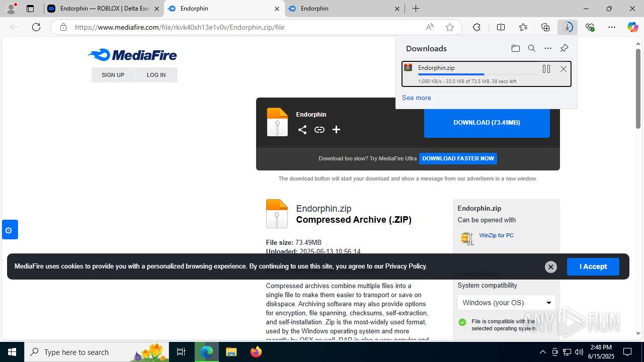Launch Firefox from the taskbar
This screenshot has width=644, height=362.
(x=256, y=352)
